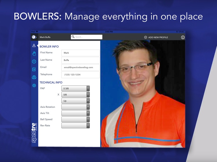Click the Telephone label
Viewport: 217px width, 162px height.
pos(46,74)
